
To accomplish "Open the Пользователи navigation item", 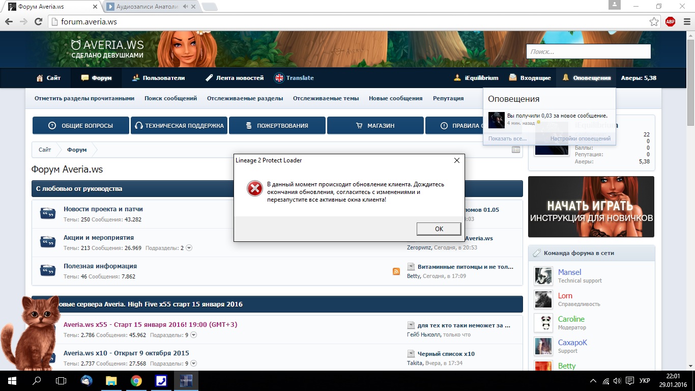I will click(158, 78).
